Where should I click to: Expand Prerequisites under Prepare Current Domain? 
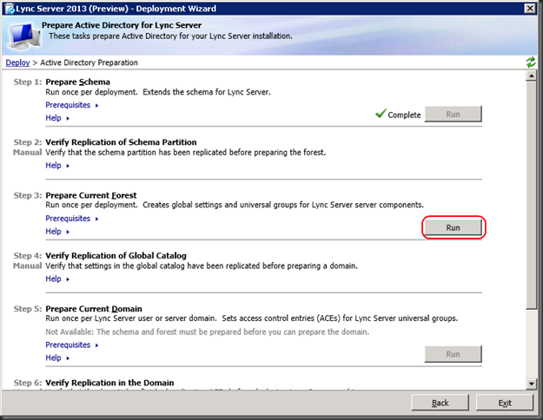[x=72, y=345]
